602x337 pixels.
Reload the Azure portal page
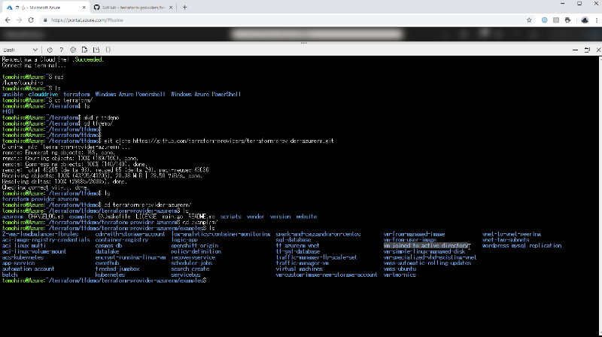click(x=31, y=20)
